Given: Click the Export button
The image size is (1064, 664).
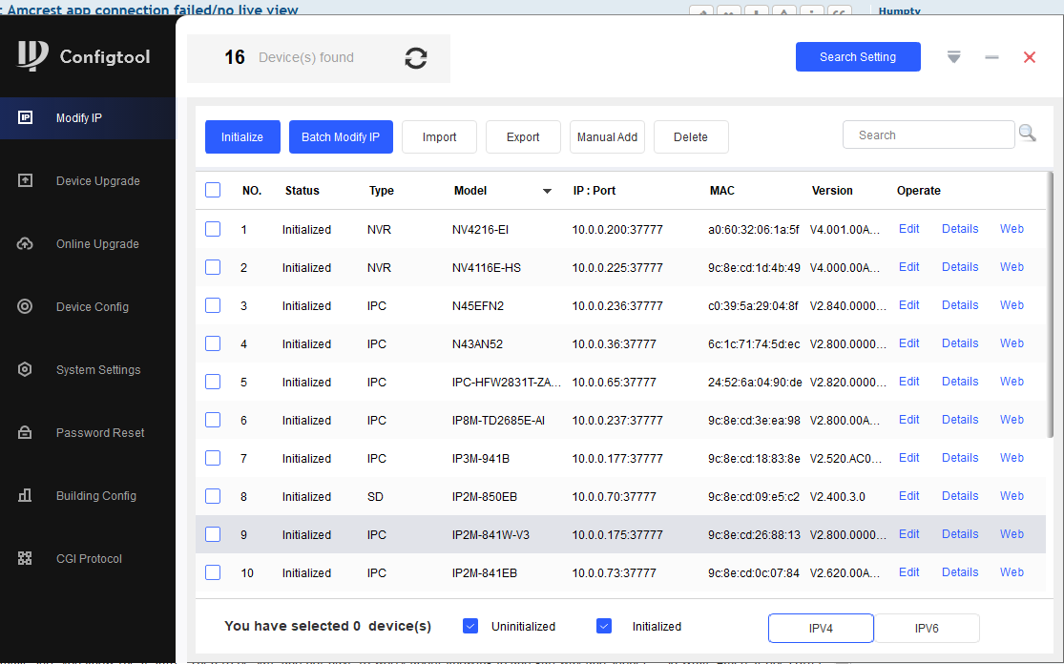Looking at the screenshot, I should 523,137.
